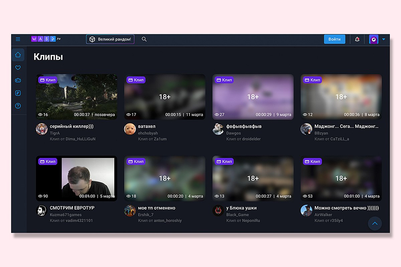Open channel link Kuzma671games
The width and height of the screenshot is (401, 267).
pos(65,215)
